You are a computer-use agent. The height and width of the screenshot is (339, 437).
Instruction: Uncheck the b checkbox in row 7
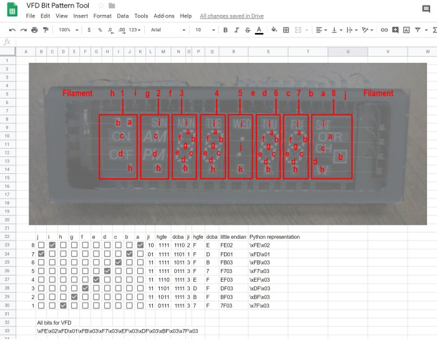[x=129, y=254]
